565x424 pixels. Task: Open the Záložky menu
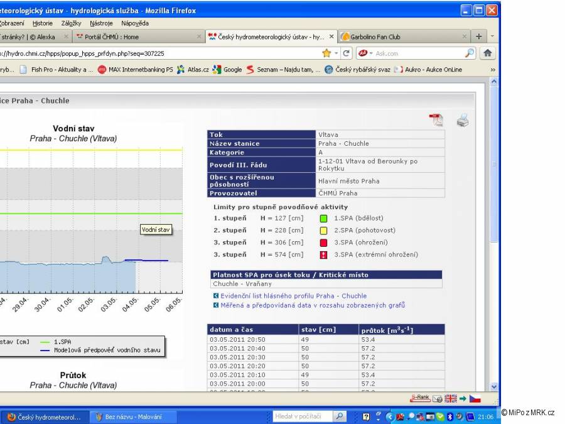click(71, 23)
